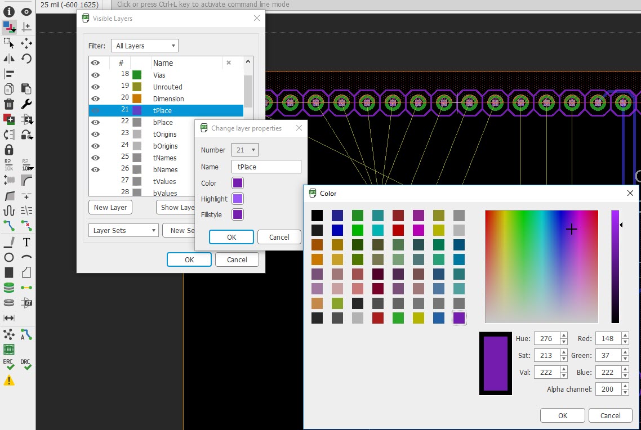641x430 pixels.
Task: Select the Move tool
Action: coord(26,43)
